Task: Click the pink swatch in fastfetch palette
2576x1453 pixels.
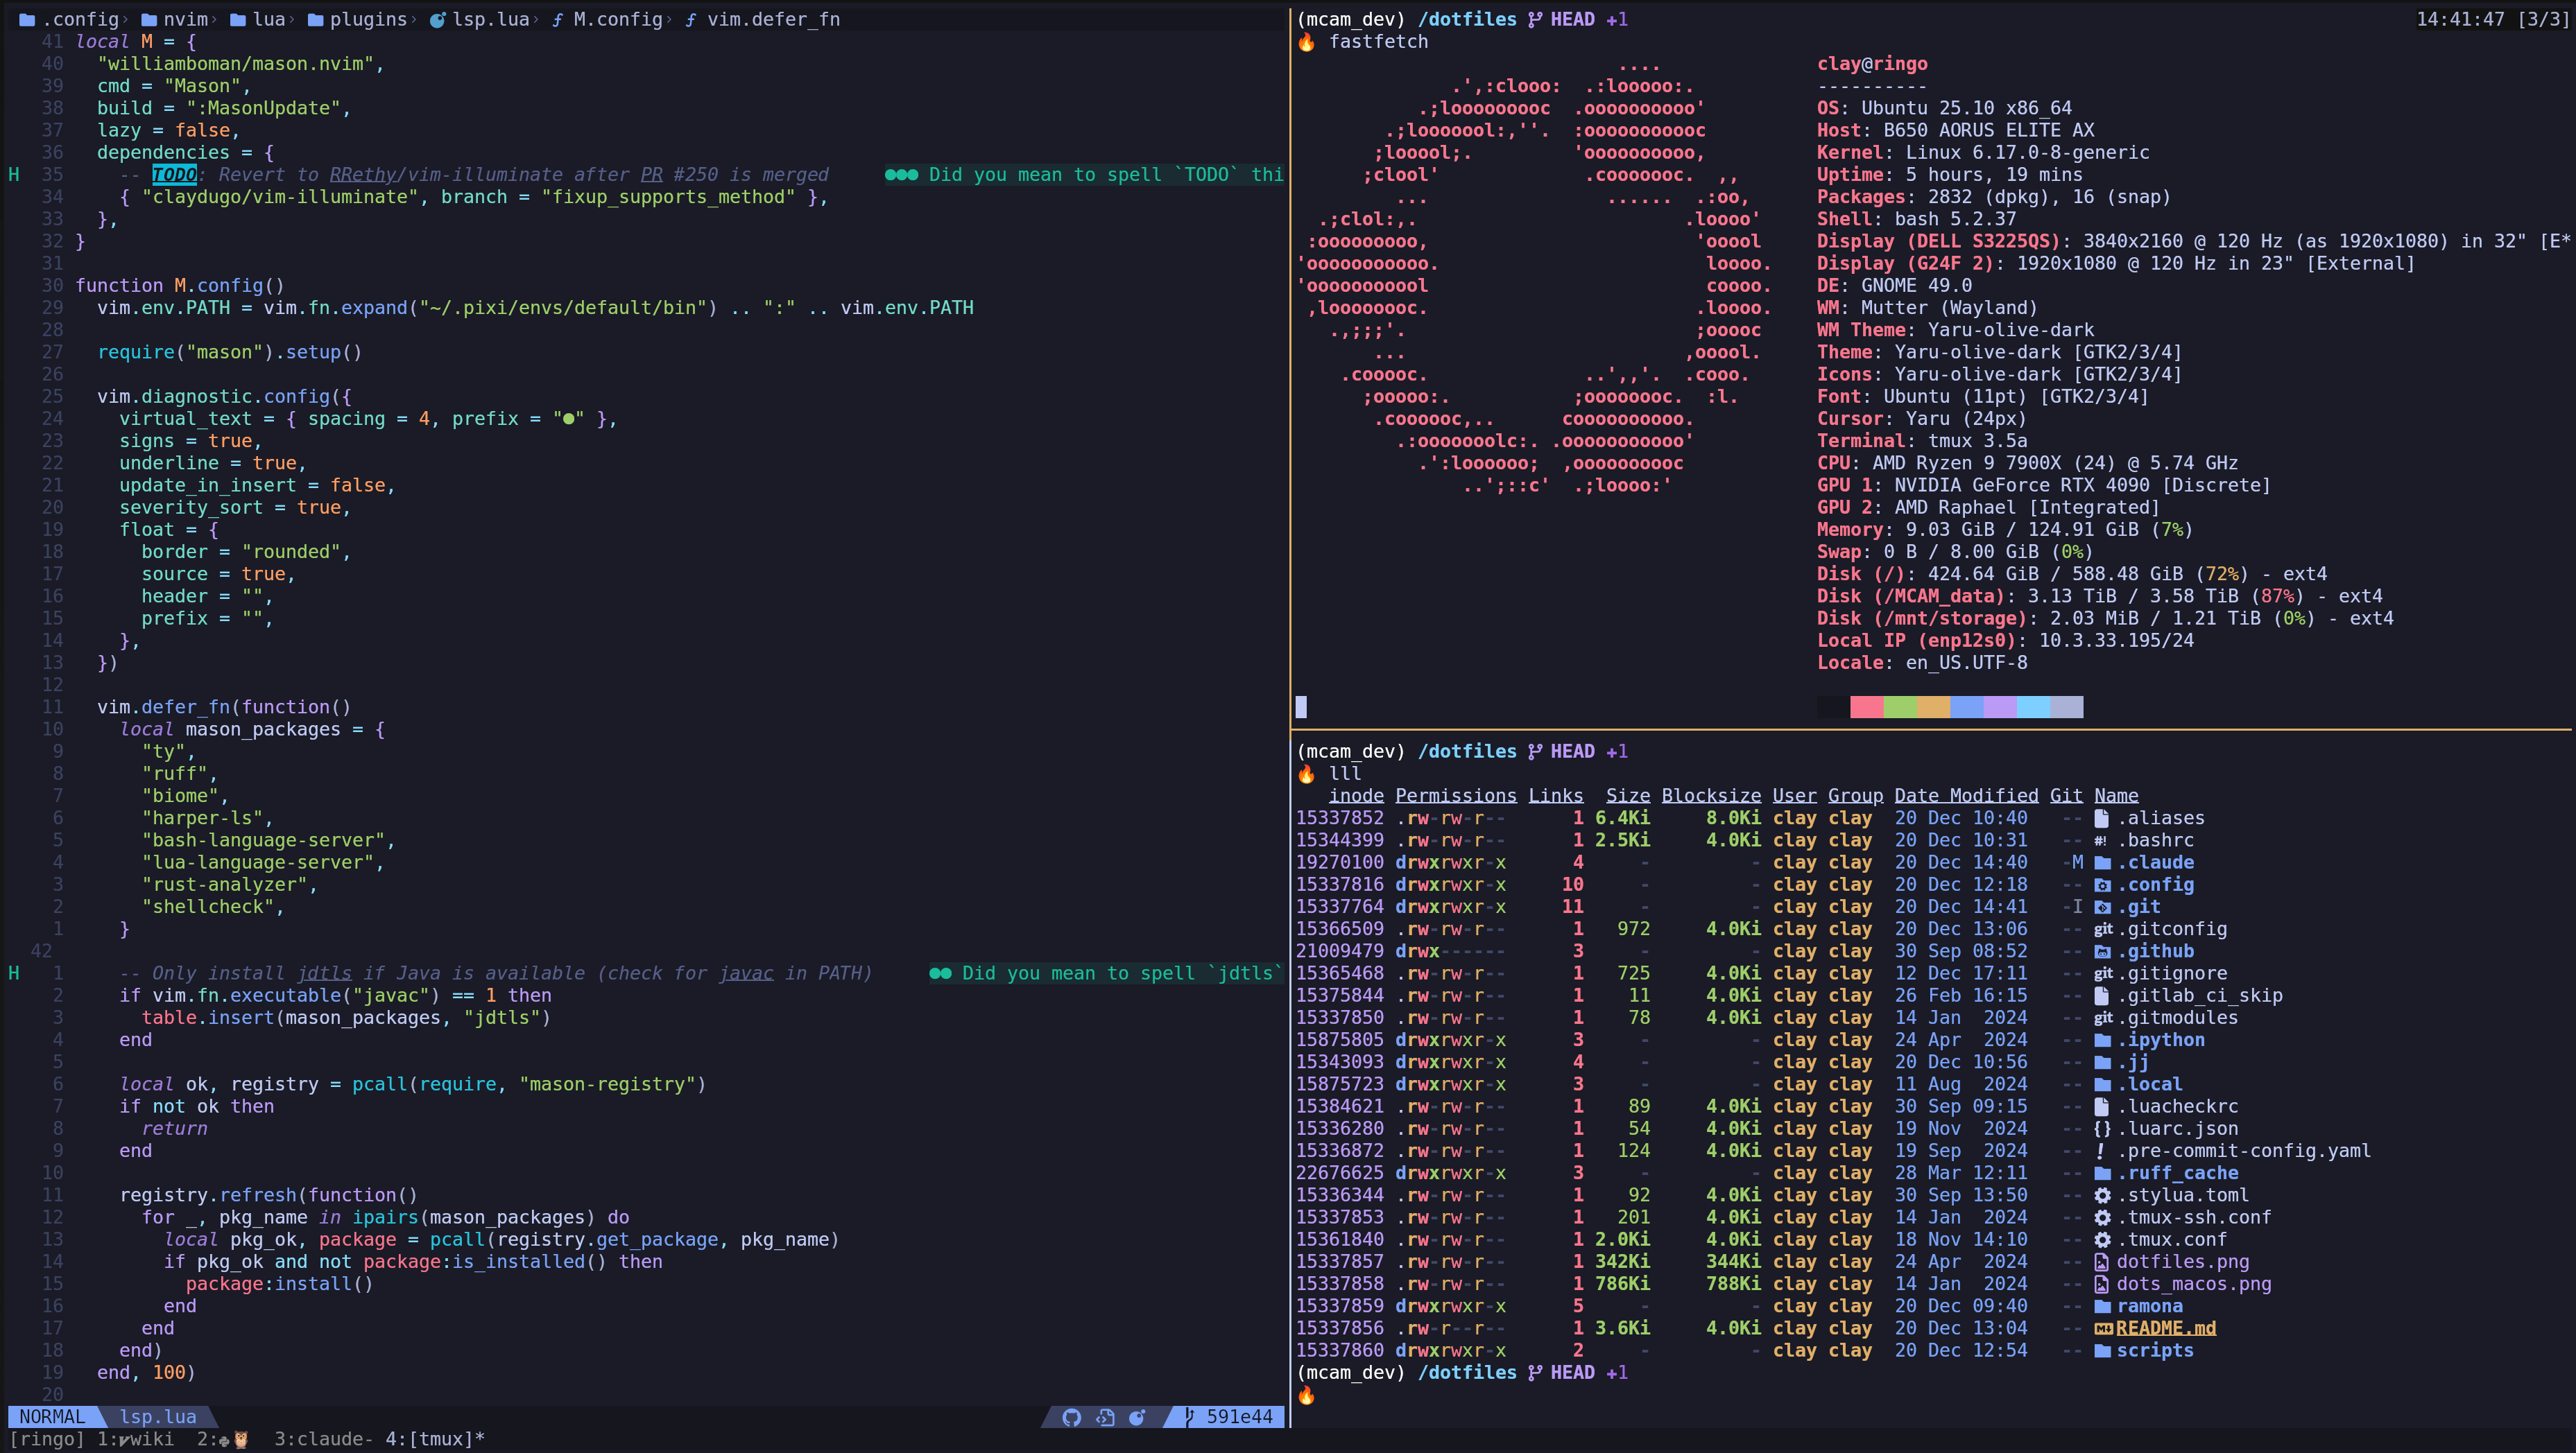Action: click(1866, 708)
